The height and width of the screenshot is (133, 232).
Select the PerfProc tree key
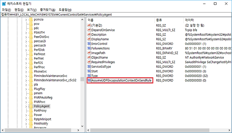(39, 67)
